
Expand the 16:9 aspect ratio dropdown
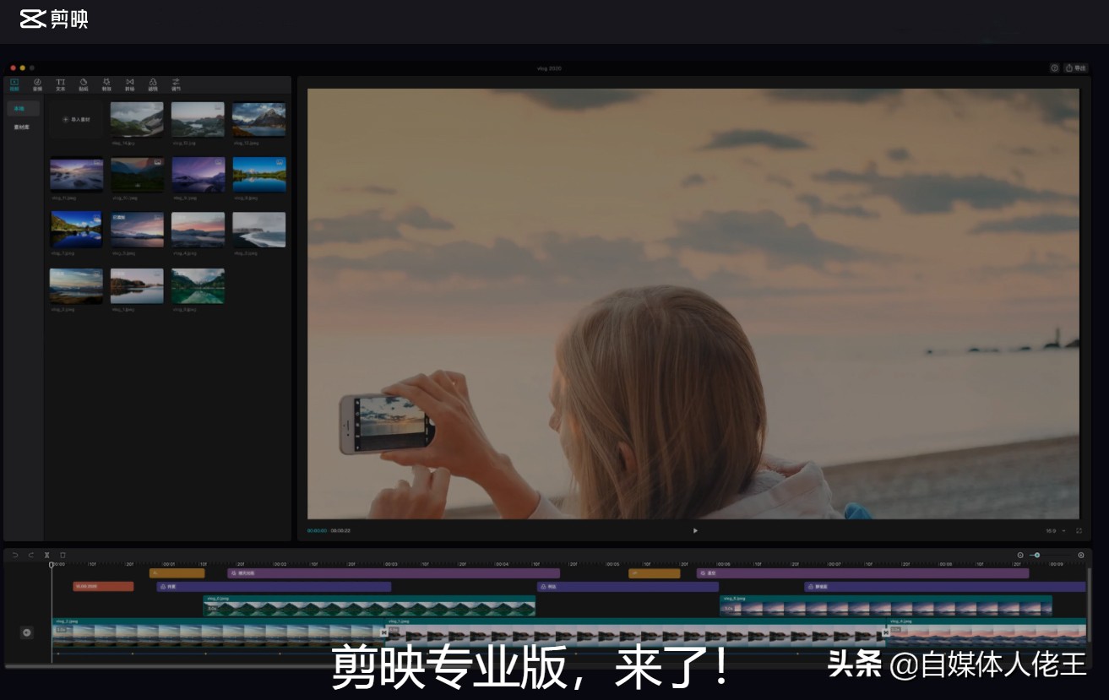pos(1055,531)
